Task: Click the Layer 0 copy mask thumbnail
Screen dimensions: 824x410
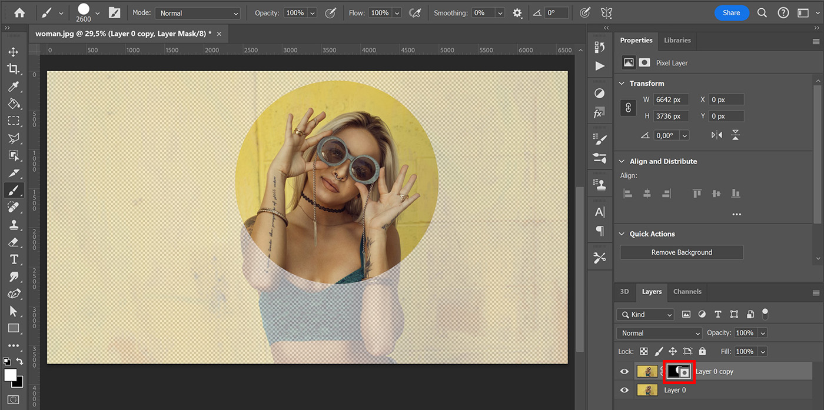Action: (679, 371)
